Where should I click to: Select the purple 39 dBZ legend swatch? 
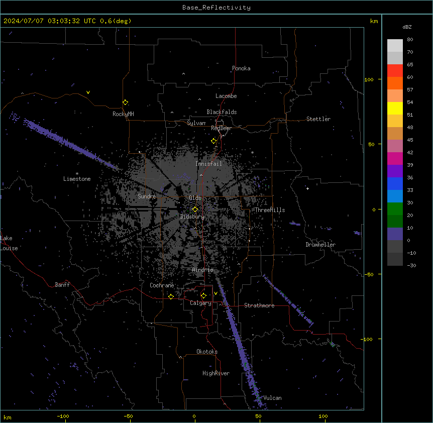pos(395,171)
